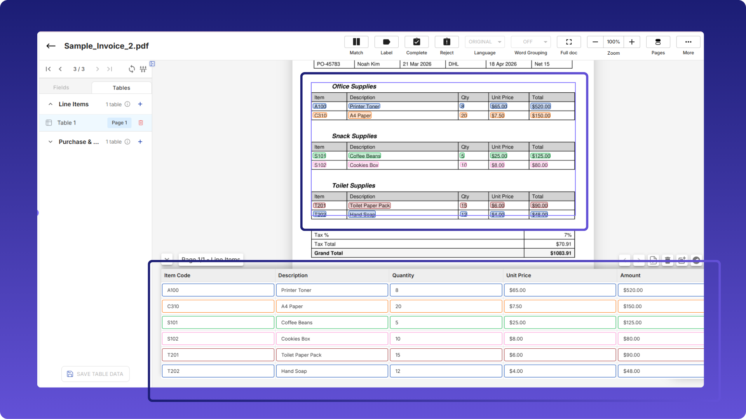746x419 pixels.
Task: Click the refresh icon beside page counter
Action: pos(132,69)
